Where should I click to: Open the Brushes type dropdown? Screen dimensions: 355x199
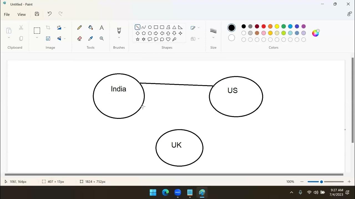119,38
